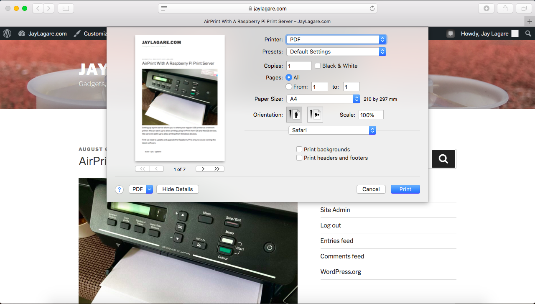Click the jaylagare.com address bar
Image resolution: width=535 pixels, height=304 pixels.
[267, 8]
